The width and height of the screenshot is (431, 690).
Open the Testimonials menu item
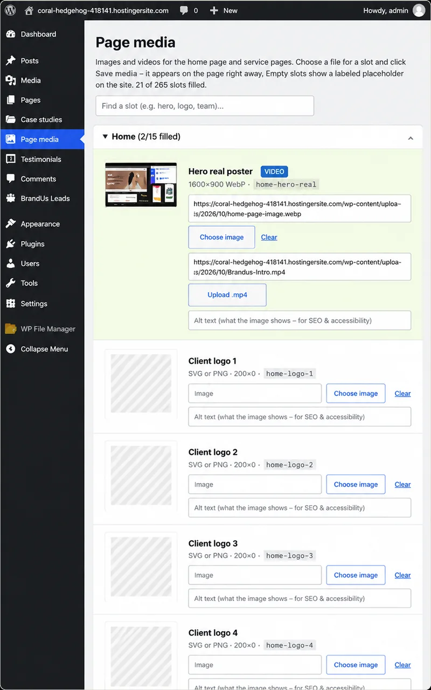(42, 159)
